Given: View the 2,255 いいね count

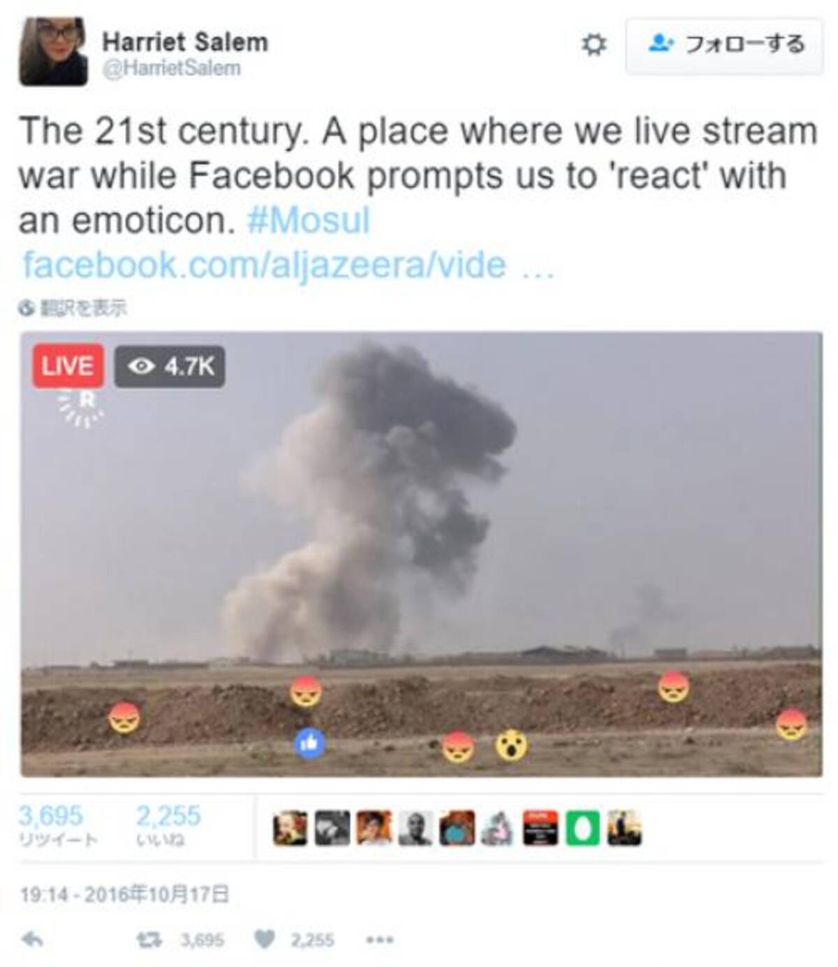Looking at the screenshot, I should coord(168,824).
